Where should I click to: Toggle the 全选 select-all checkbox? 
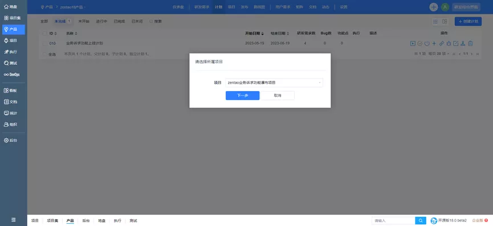point(44,54)
